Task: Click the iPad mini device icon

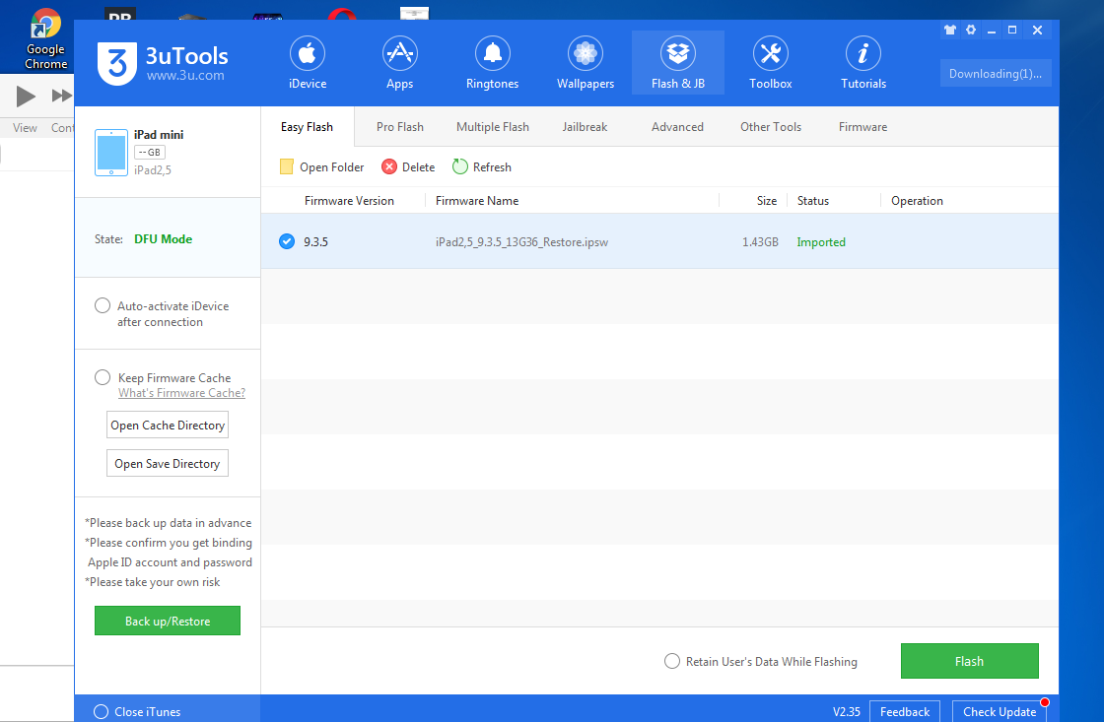Action: [x=111, y=152]
